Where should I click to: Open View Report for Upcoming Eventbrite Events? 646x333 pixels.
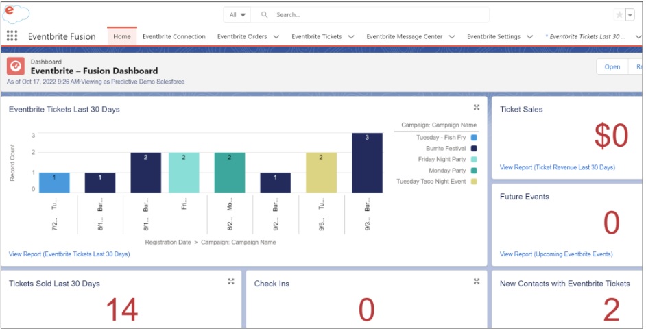556,254
